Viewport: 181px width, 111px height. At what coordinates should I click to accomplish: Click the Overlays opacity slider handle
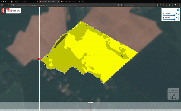[174, 15]
